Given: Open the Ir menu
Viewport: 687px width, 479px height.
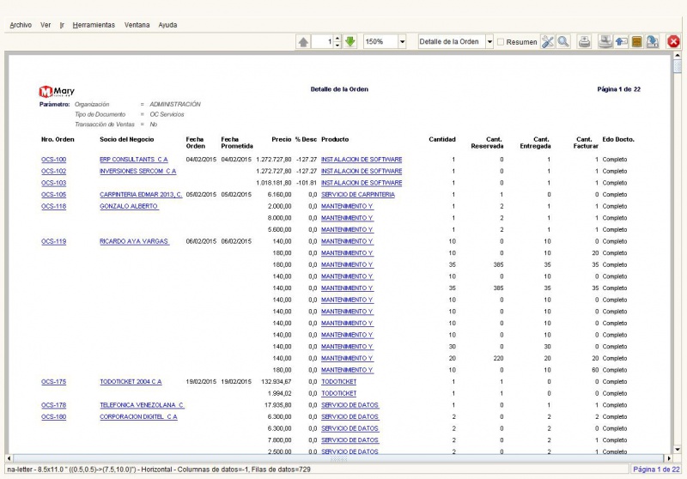Looking at the screenshot, I should 62,25.
